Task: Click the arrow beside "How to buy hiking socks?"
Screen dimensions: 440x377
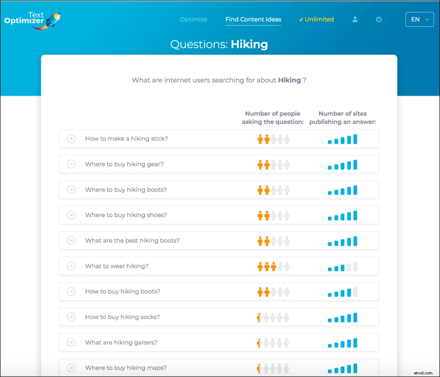Action: [x=71, y=317]
